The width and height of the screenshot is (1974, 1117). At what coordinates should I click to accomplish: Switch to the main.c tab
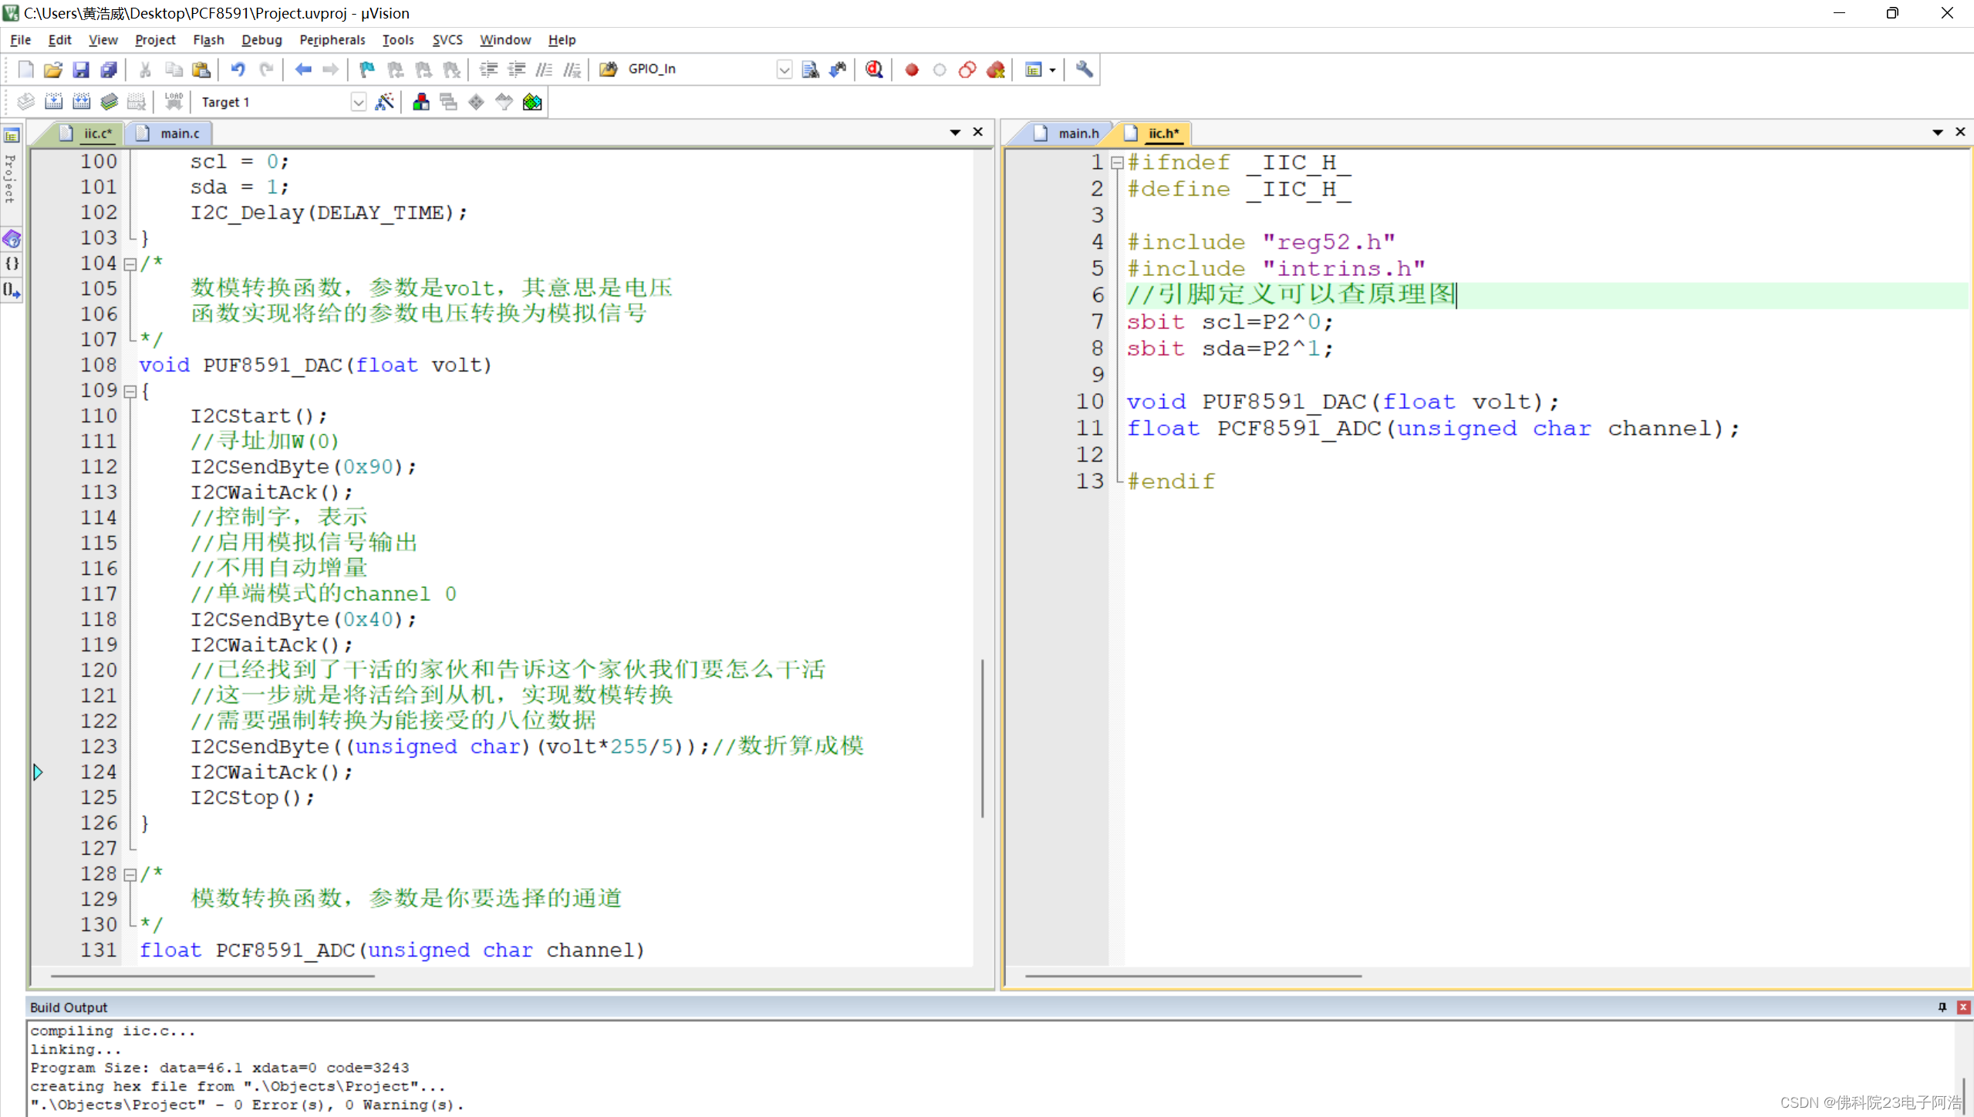pos(179,133)
